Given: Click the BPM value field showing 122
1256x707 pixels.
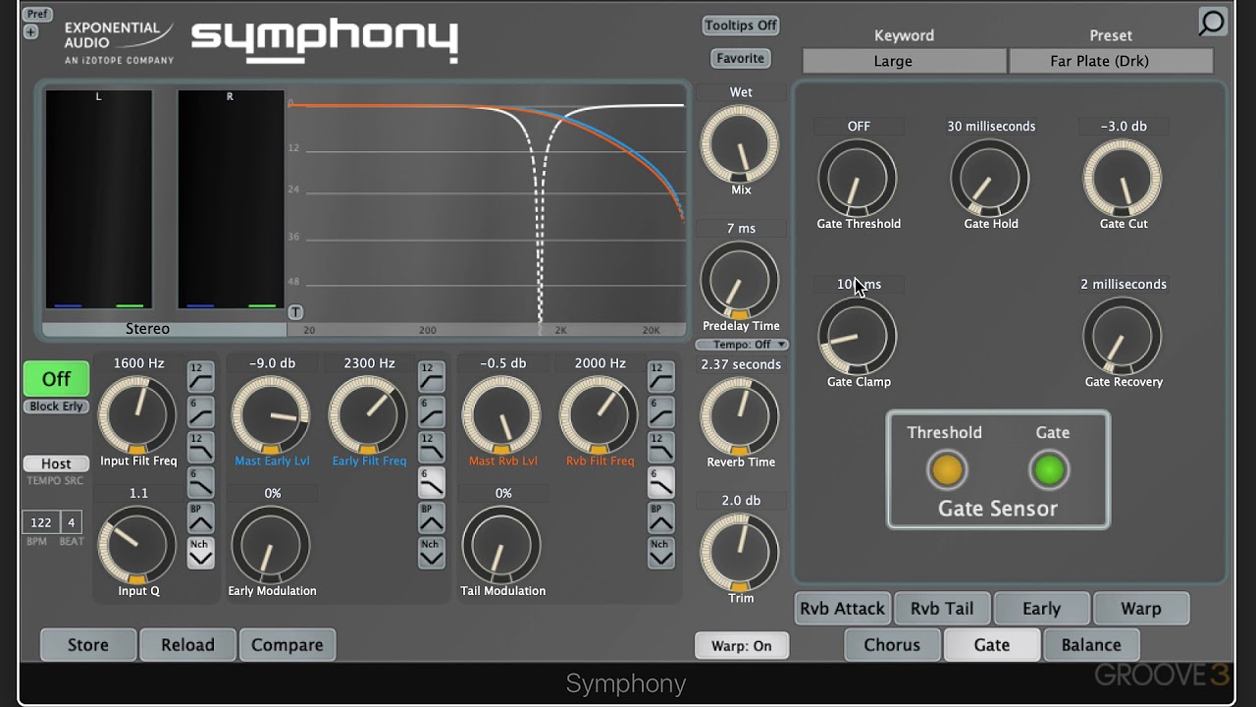Looking at the screenshot, I should click(40, 522).
